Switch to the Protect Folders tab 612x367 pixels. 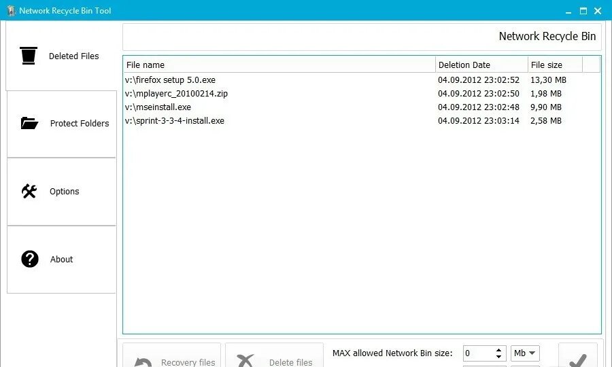coord(62,124)
